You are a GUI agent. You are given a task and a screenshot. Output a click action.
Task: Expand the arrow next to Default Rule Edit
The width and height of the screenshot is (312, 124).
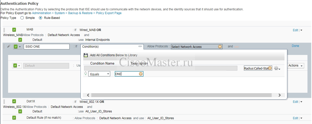[301, 118]
